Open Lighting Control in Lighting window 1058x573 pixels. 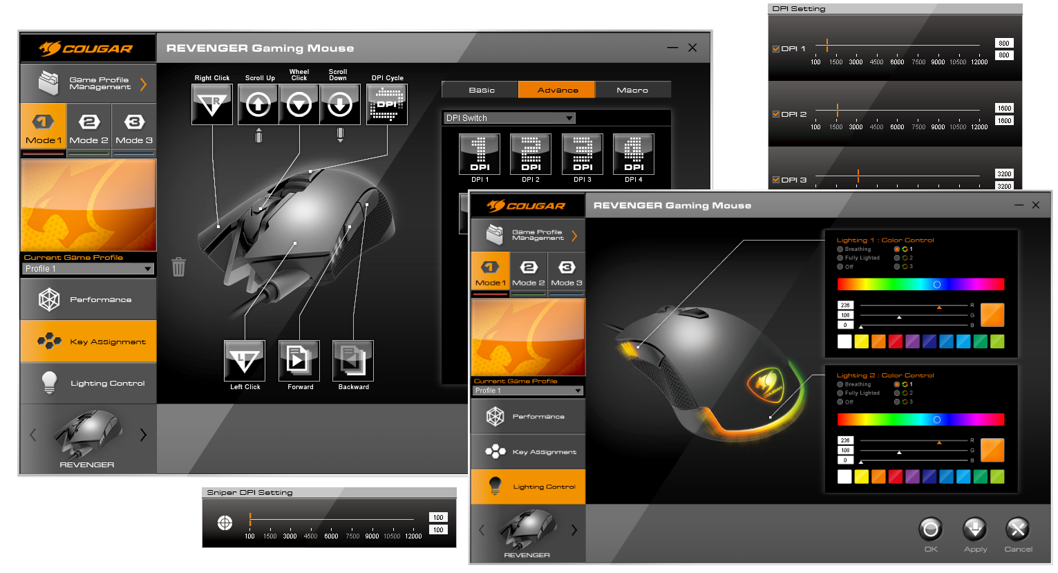click(528, 487)
